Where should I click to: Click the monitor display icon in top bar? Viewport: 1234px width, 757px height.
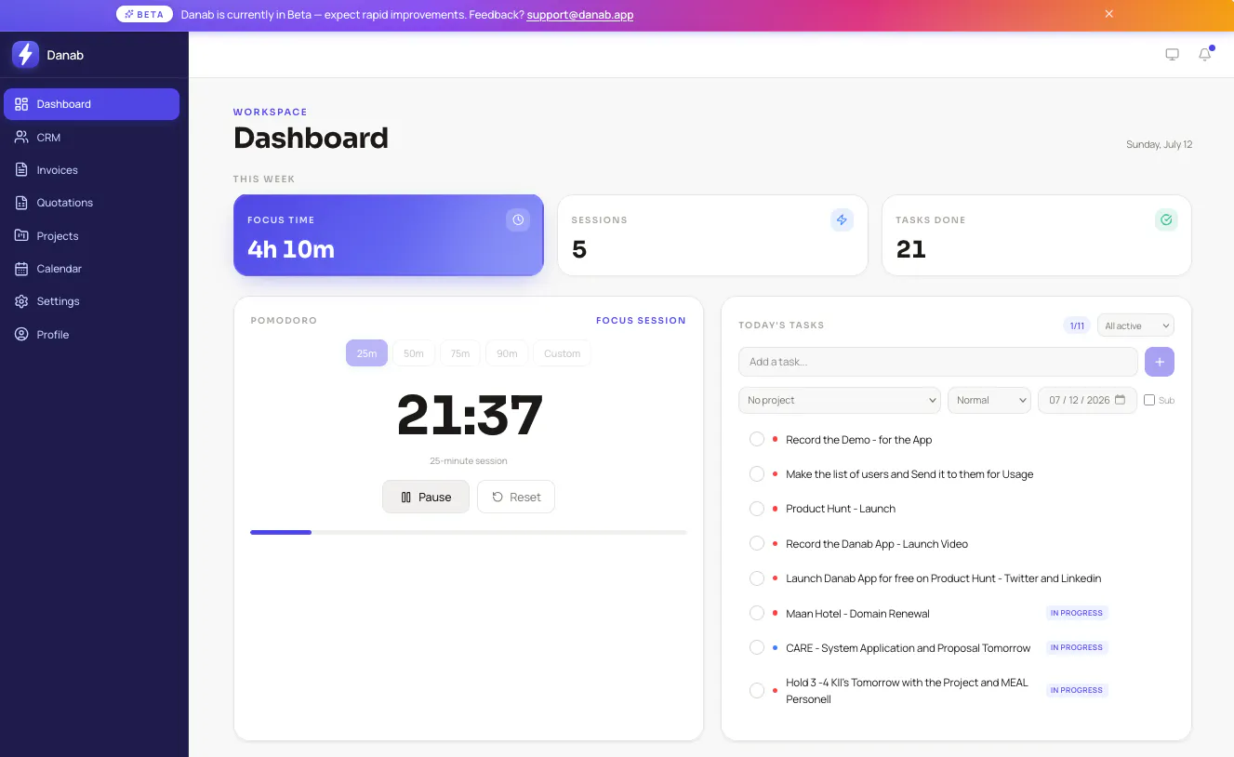click(1172, 55)
